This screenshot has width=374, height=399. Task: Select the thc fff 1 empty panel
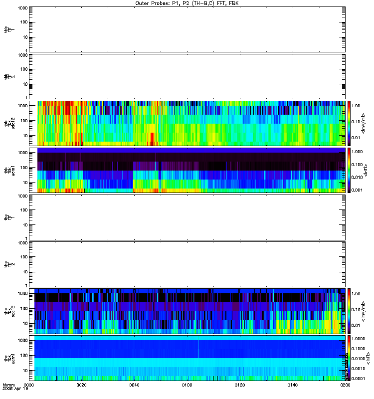coord(187,217)
